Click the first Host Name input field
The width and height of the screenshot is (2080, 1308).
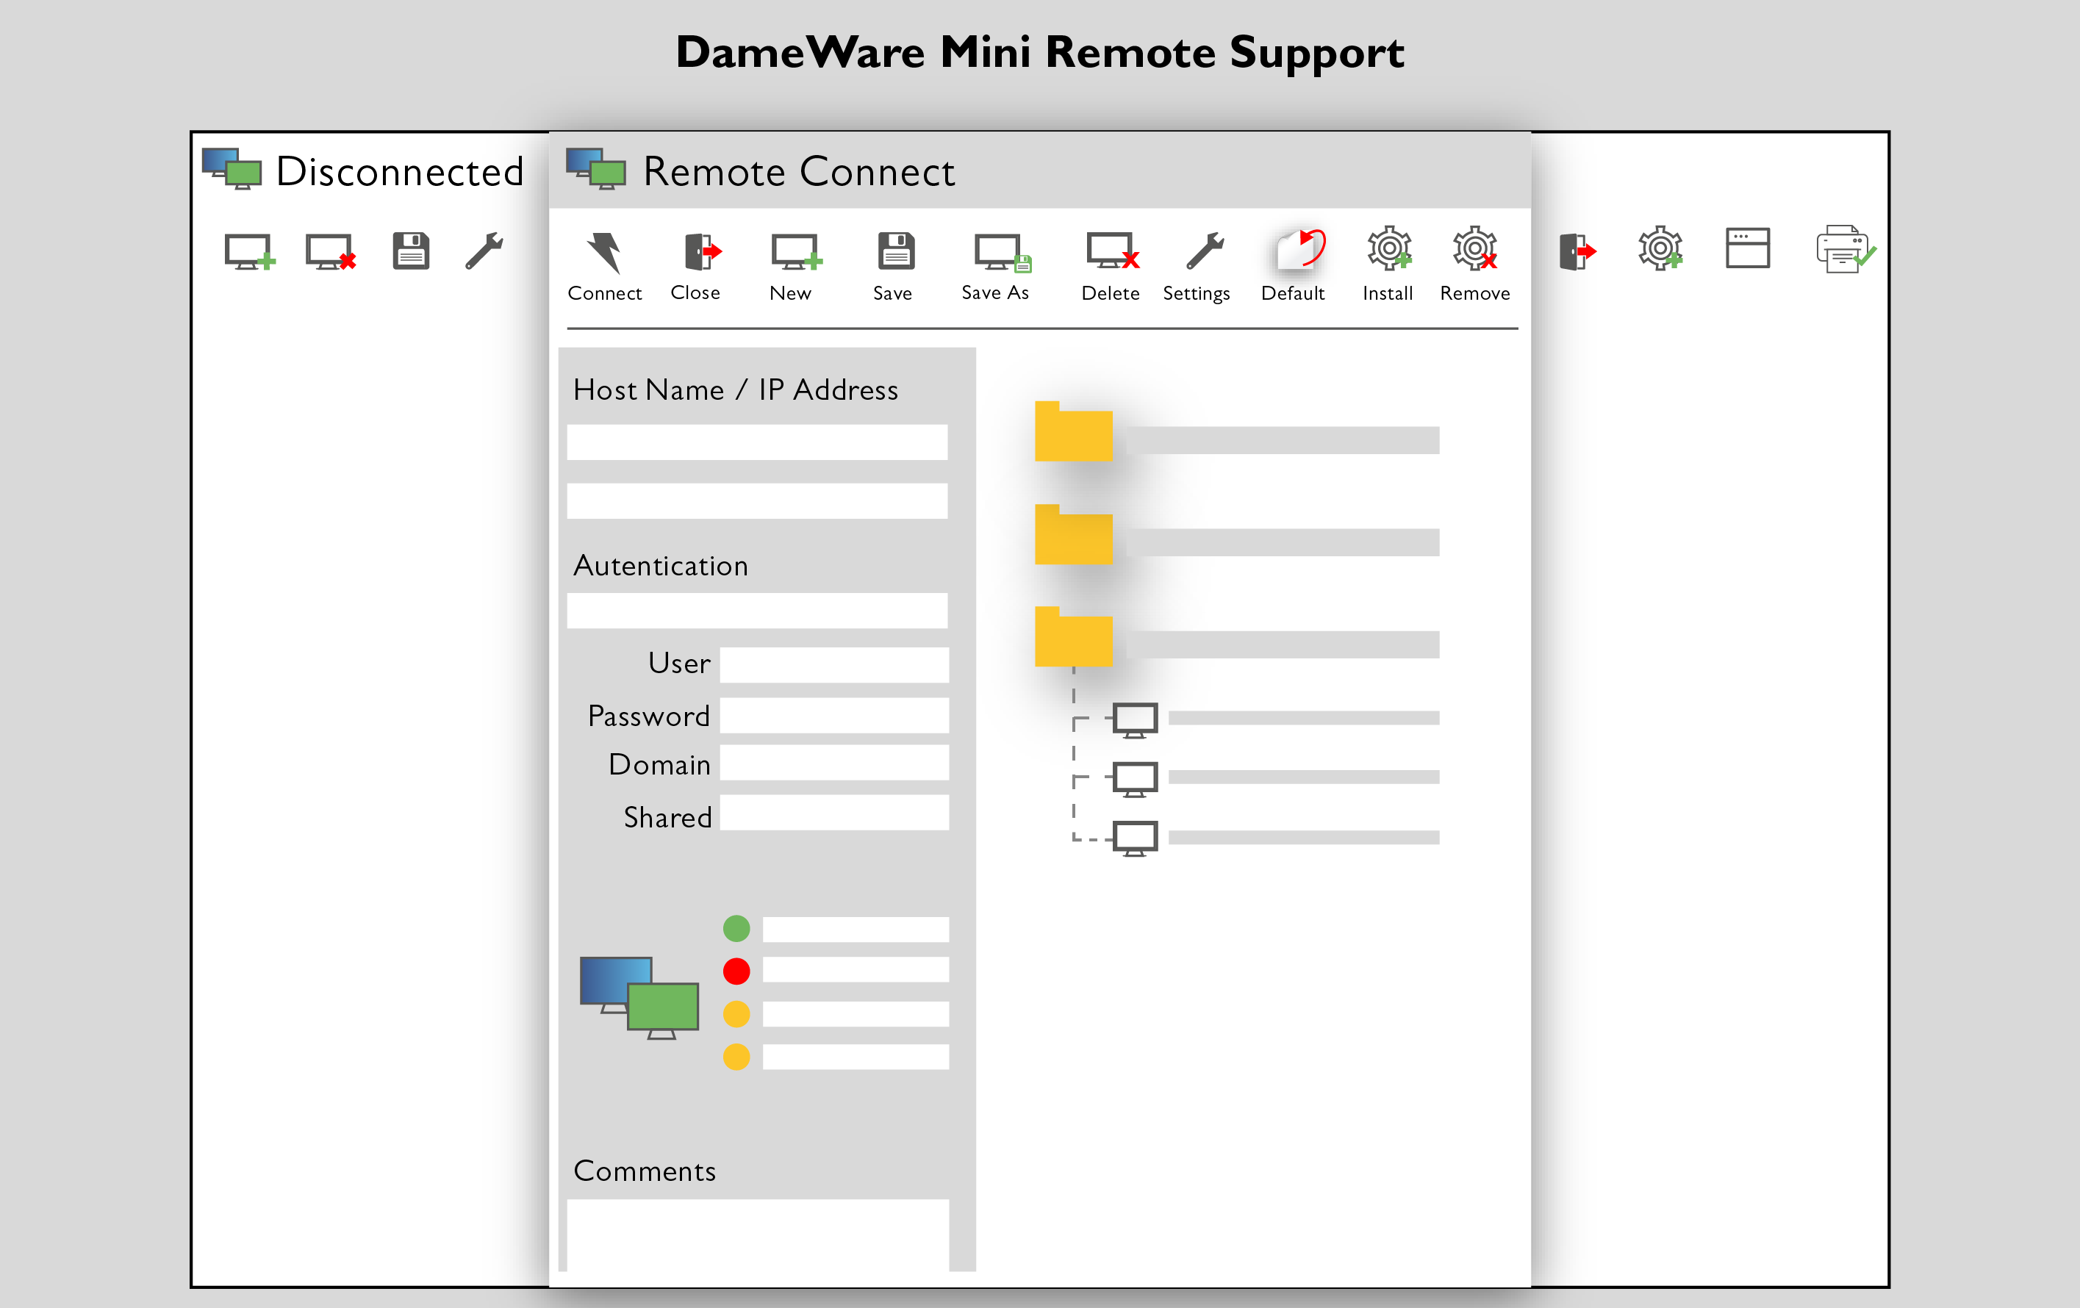point(758,442)
